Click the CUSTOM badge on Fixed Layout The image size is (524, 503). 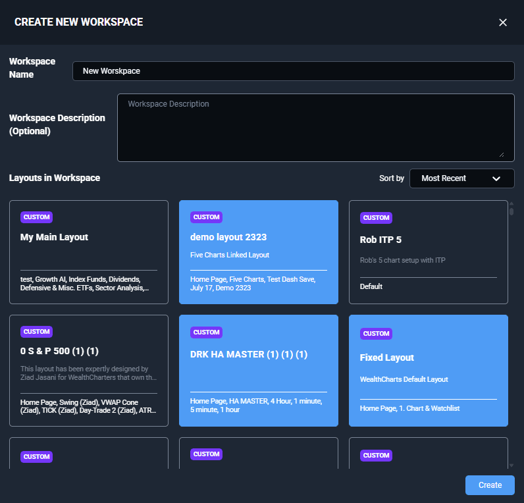click(376, 334)
